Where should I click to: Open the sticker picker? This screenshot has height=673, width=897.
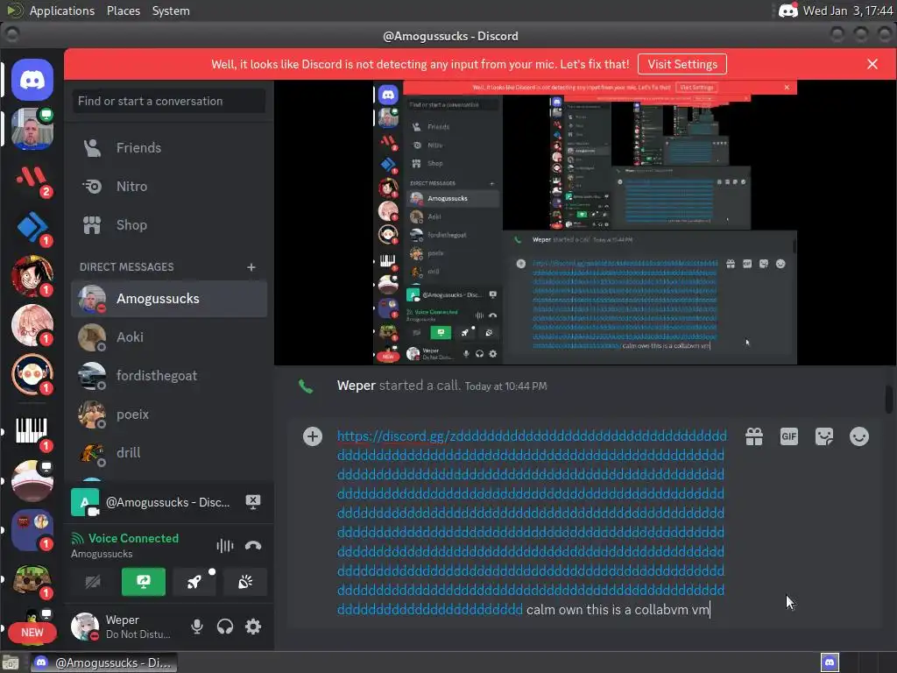(823, 436)
